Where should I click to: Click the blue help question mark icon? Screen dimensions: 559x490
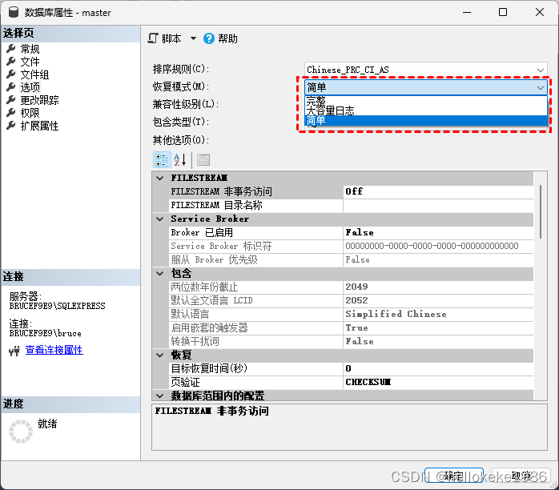tap(209, 38)
